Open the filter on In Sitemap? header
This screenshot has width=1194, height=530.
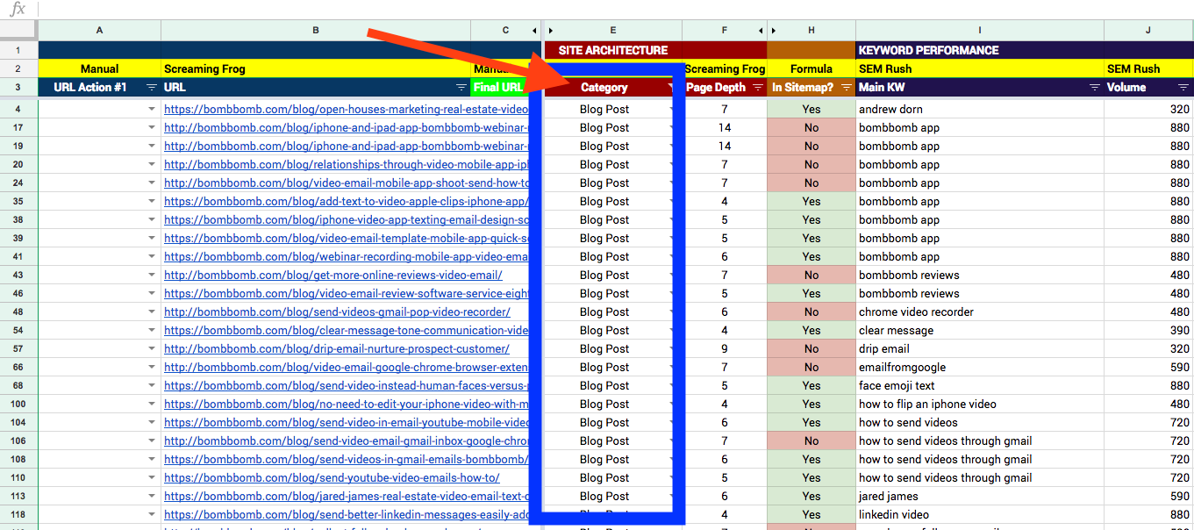tap(847, 88)
